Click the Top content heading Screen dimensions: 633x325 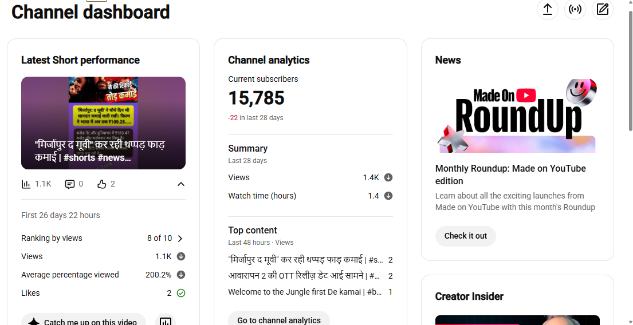coord(253,230)
